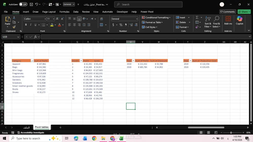Click the Paste clipboard icon
Viewport: 253px width, 142px height.
pos(8,19)
